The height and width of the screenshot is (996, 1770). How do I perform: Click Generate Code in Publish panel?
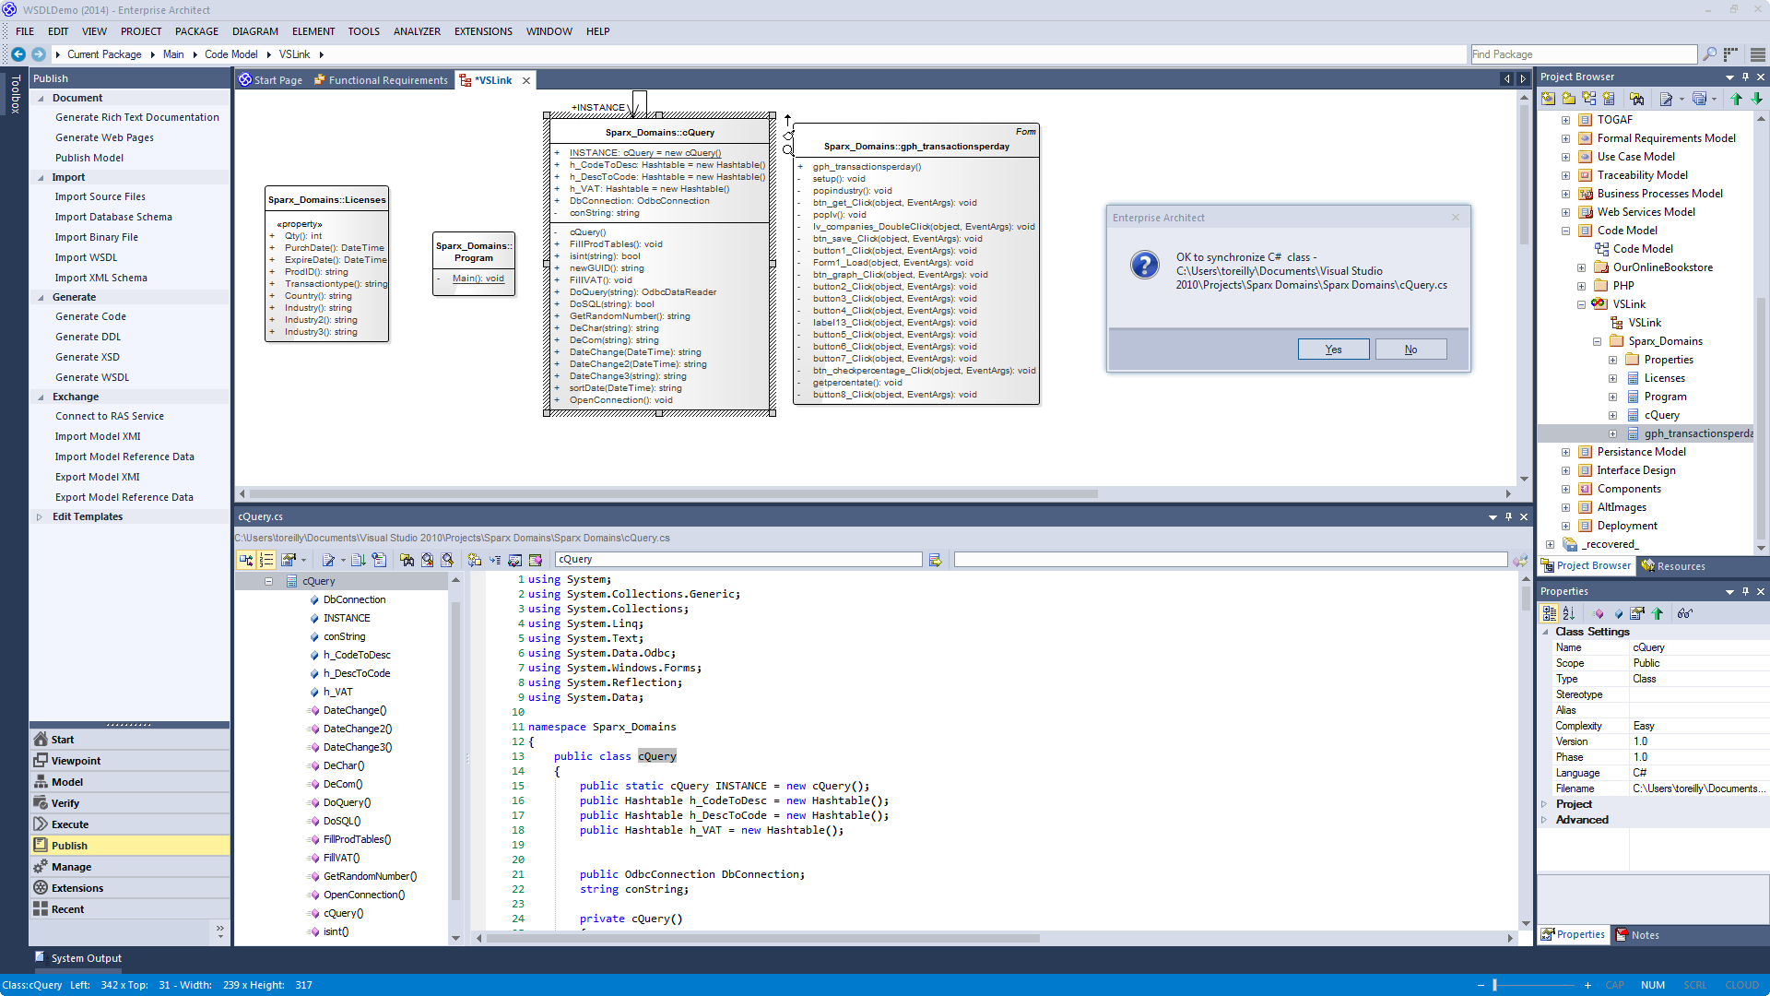[x=90, y=317]
